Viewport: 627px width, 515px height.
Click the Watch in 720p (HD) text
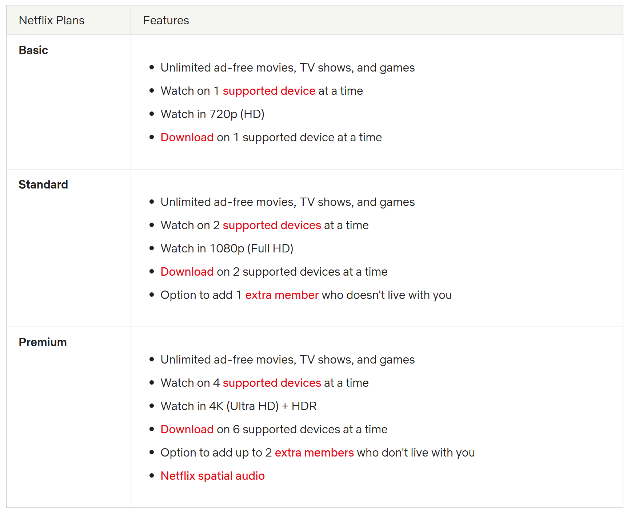[x=212, y=114]
